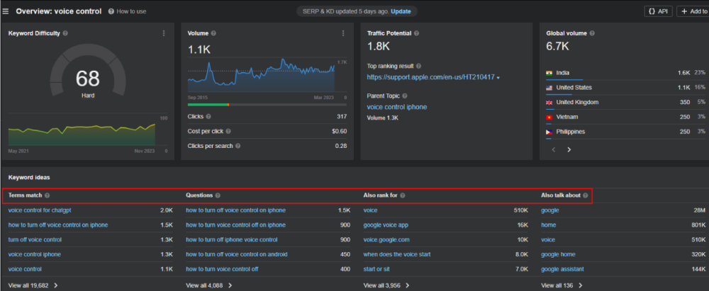Go to previous page of Global volume countries
Screen dimensions: 709x291
554,149
